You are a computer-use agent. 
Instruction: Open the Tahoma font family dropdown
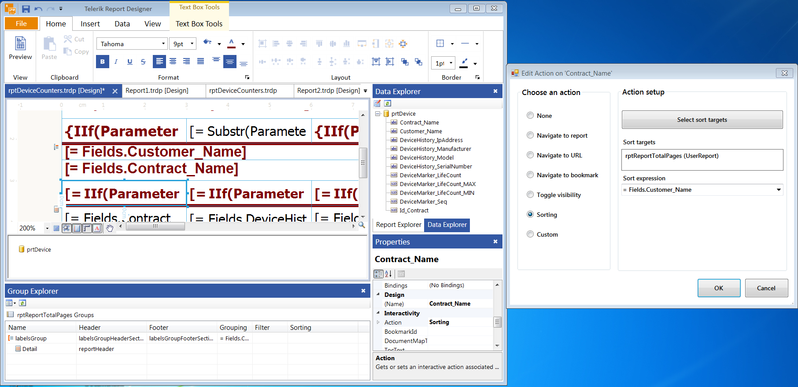coord(163,44)
